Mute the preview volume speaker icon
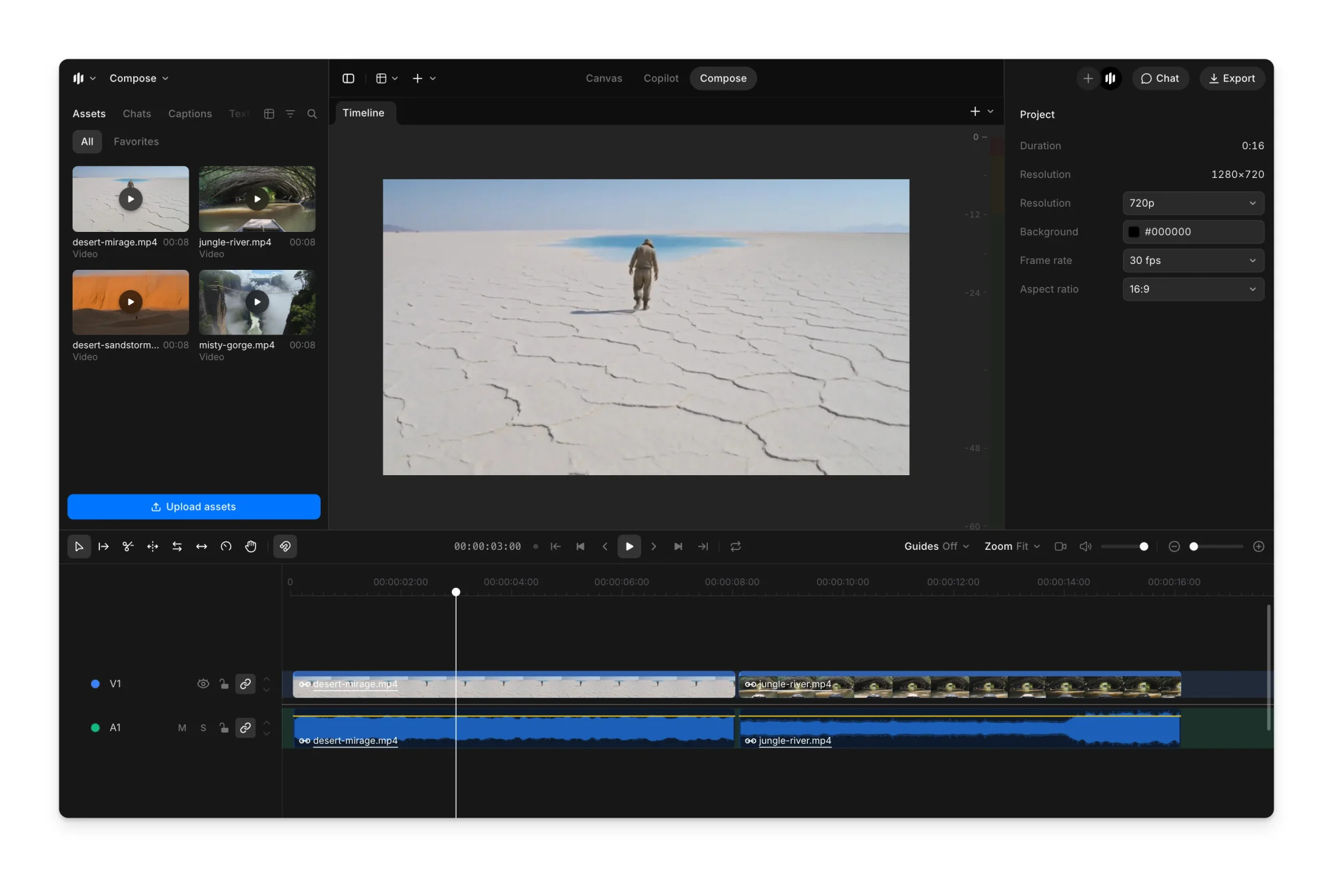The height and width of the screenshot is (877, 1333). click(1086, 546)
